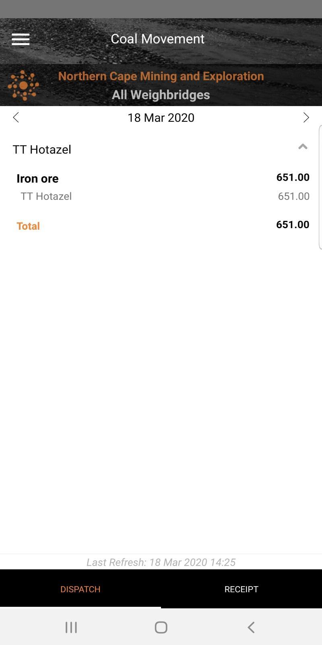This screenshot has width=322, height=645.
Task: Switch to the RECEIPT tab
Action: coord(242,589)
